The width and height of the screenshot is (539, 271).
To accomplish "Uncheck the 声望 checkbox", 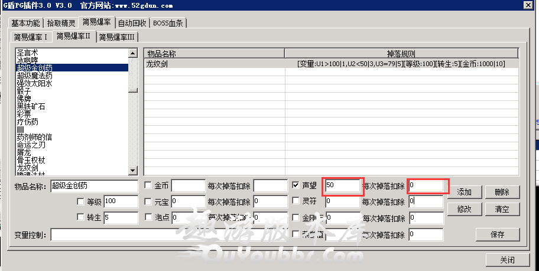I will pos(296,185).
